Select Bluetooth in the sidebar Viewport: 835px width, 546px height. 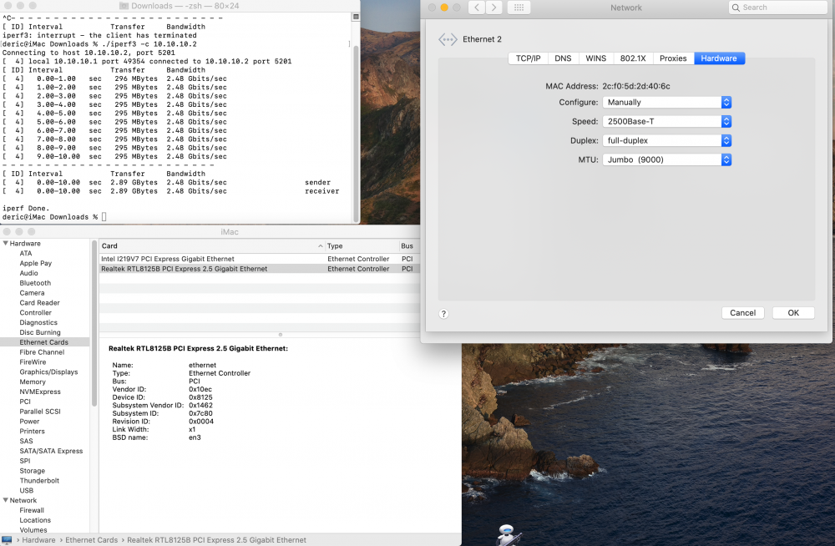click(35, 283)
